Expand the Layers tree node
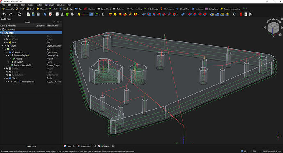The height and width of the screenshot is (153, 283). [x=3, y=46]
